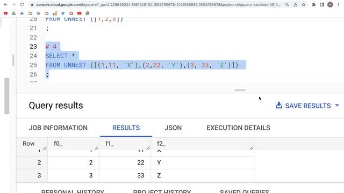Grab the Row column resize handle
The image size is (344, 193).
(x=45, y=148)
